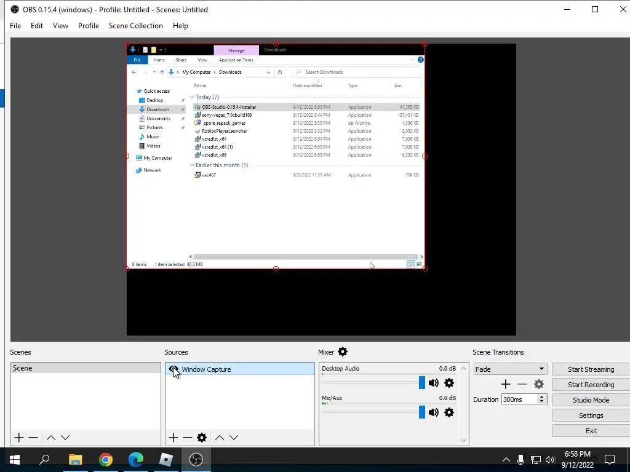Add a scene transition plus icon
This screenshot has width=630, height=472.
[506, 384]
